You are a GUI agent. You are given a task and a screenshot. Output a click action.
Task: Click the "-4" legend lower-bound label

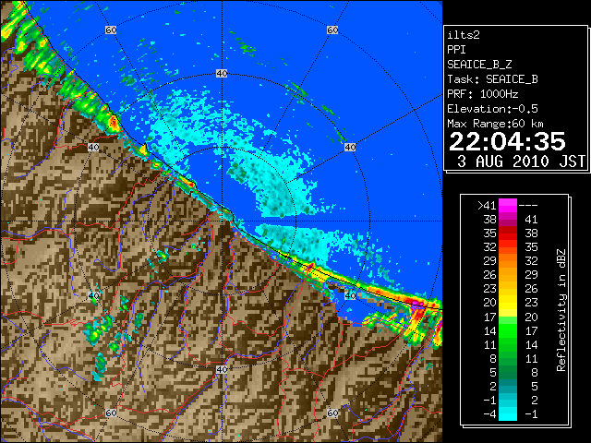[489, 413]
